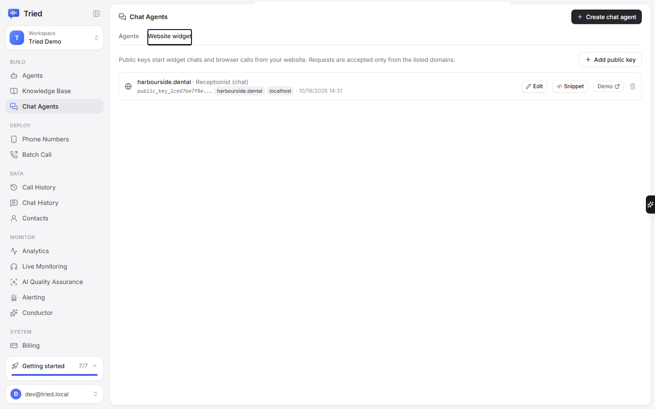655x409 pixels.
Task: Open the dev@tried.local account menu
Action: point(55,394)
